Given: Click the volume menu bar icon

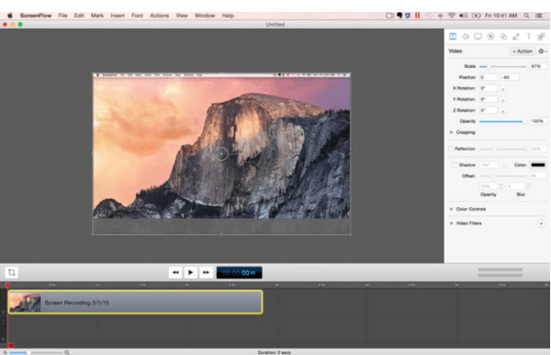Looking at the screenshot, I should point(464,16).
